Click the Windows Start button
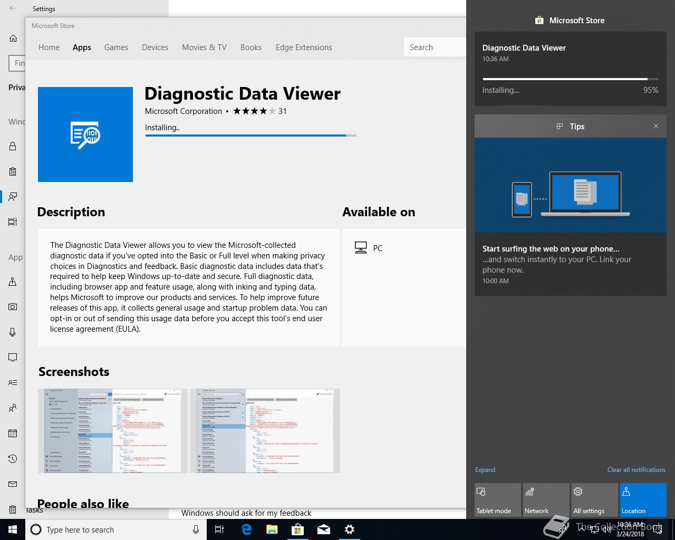 point(13,529)
